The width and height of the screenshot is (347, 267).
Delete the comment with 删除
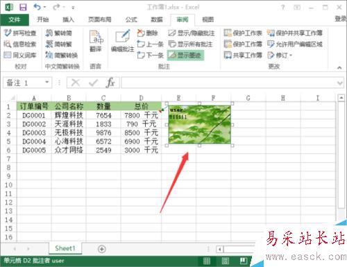point(147,33)
